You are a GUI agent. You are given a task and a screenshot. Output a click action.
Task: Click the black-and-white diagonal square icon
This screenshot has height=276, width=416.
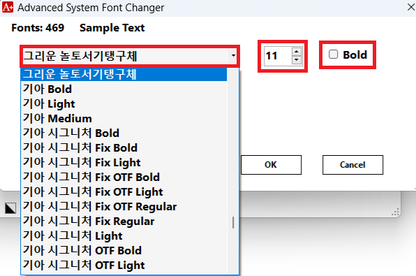(x=10, y=208)
